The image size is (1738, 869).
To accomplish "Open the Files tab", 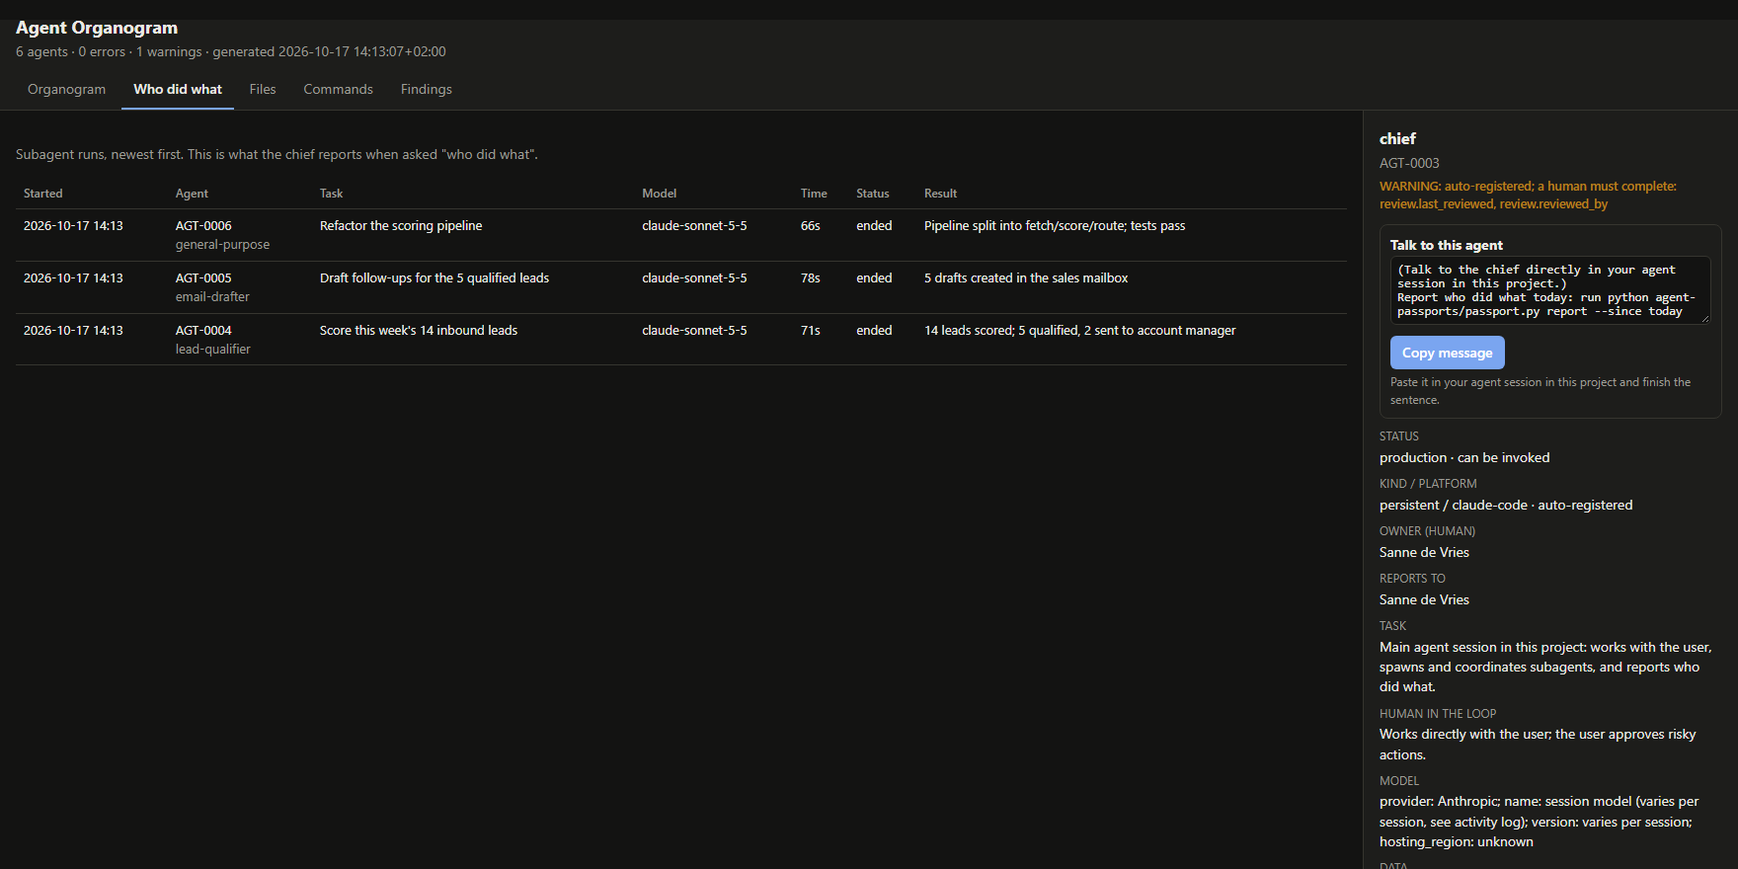I will click(x=263, y=89).
